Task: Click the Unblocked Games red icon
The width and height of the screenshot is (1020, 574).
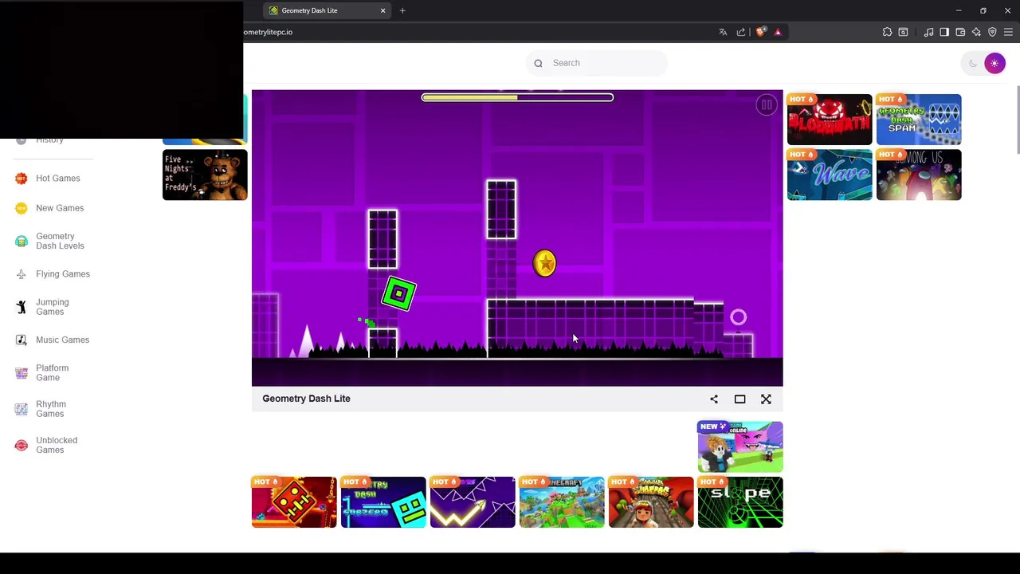Action: tap(22, 445)
